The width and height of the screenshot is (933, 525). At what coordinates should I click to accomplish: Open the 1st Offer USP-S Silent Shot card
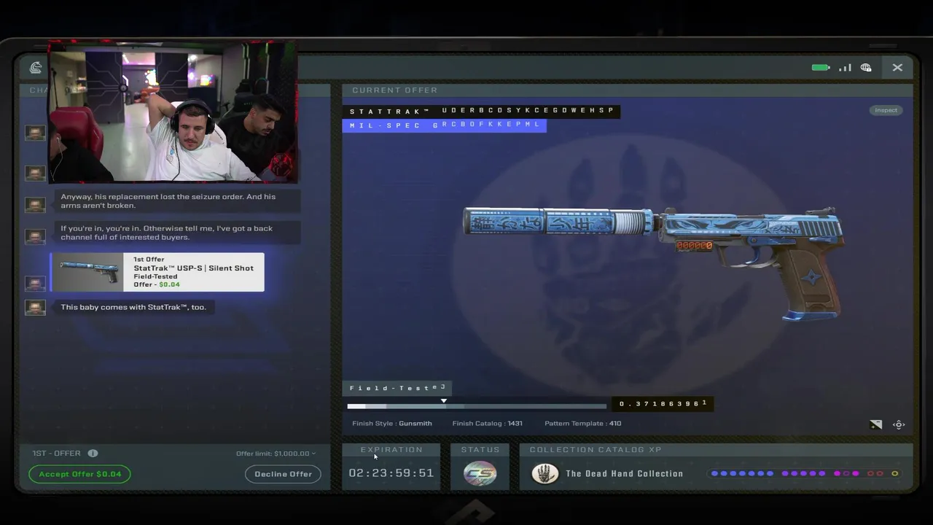[157, 272]
